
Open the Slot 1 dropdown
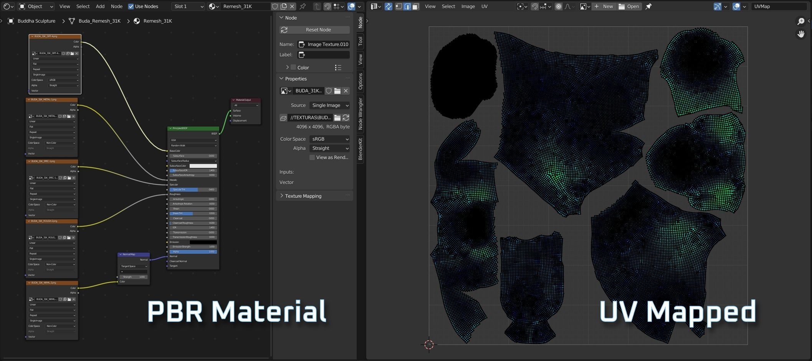[x=188, y=7]
